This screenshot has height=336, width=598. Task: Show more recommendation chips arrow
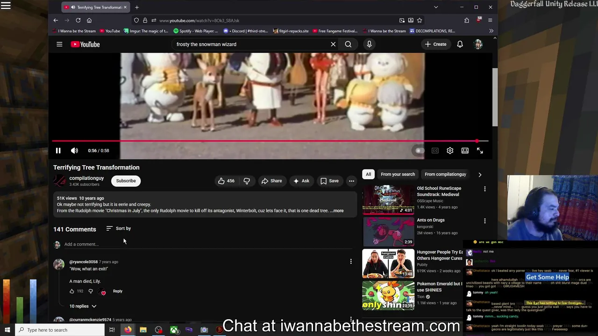480,175
